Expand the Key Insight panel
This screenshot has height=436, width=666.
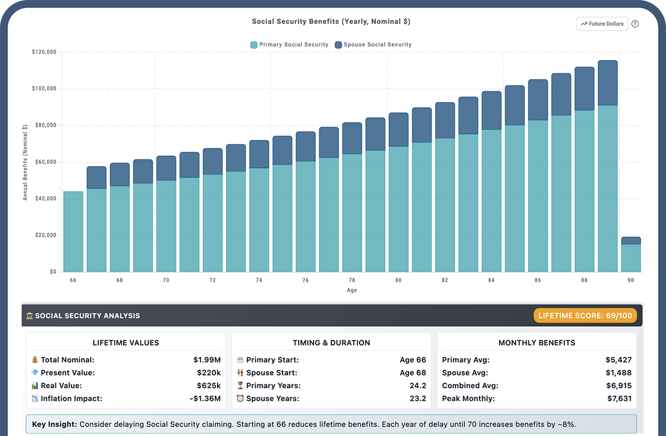(x=331, y=424)
